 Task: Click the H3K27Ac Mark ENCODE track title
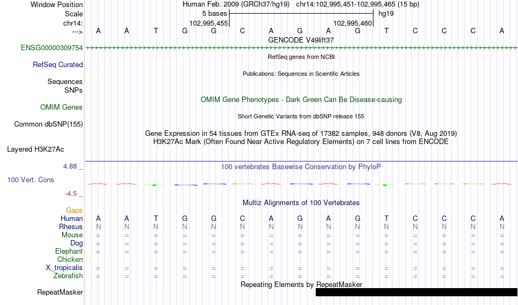click(301, 142)
